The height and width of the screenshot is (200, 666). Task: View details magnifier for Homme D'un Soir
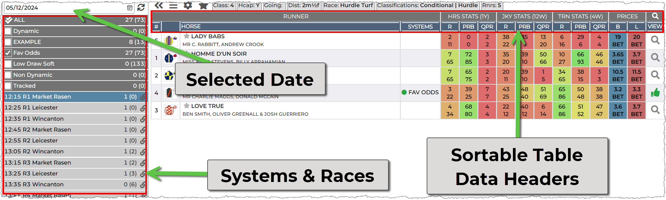click(x=655, y=58)
